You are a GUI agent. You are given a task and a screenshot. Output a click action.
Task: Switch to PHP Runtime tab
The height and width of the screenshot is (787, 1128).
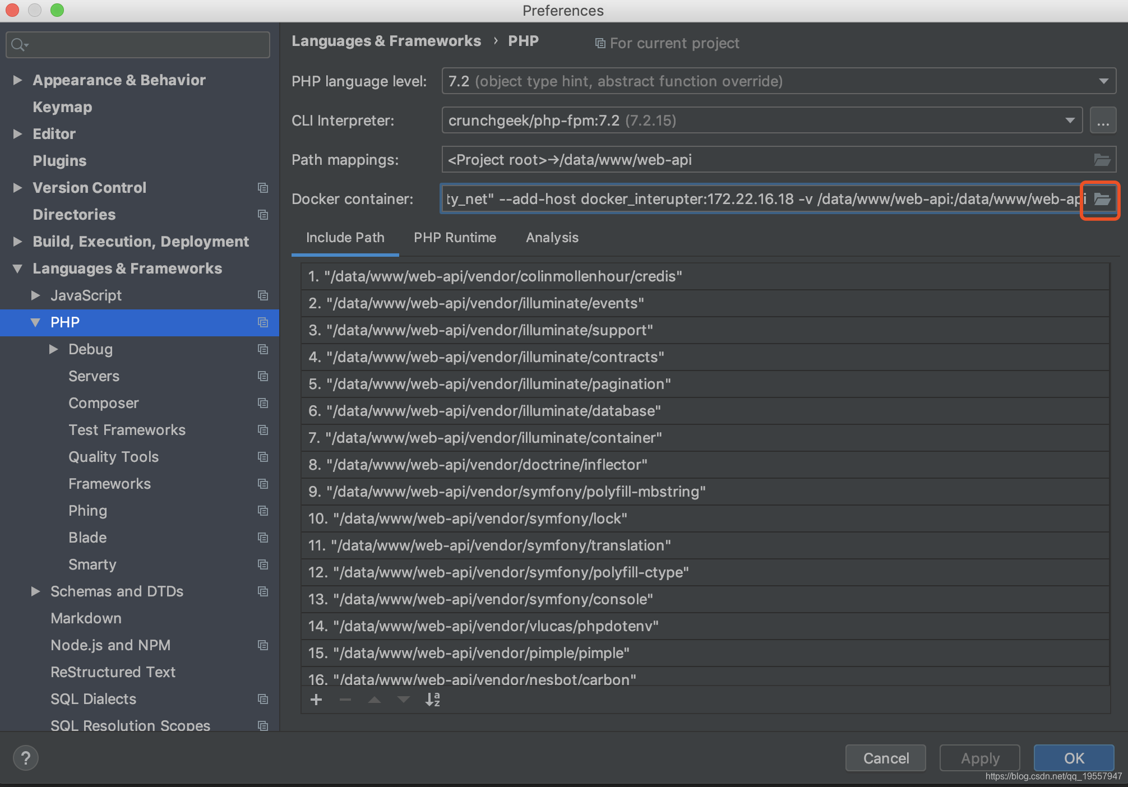click(455, 238)
